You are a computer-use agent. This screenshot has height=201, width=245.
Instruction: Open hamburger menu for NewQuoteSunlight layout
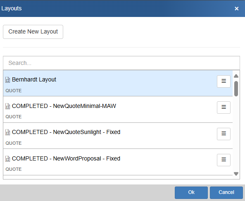pos(224,134)
